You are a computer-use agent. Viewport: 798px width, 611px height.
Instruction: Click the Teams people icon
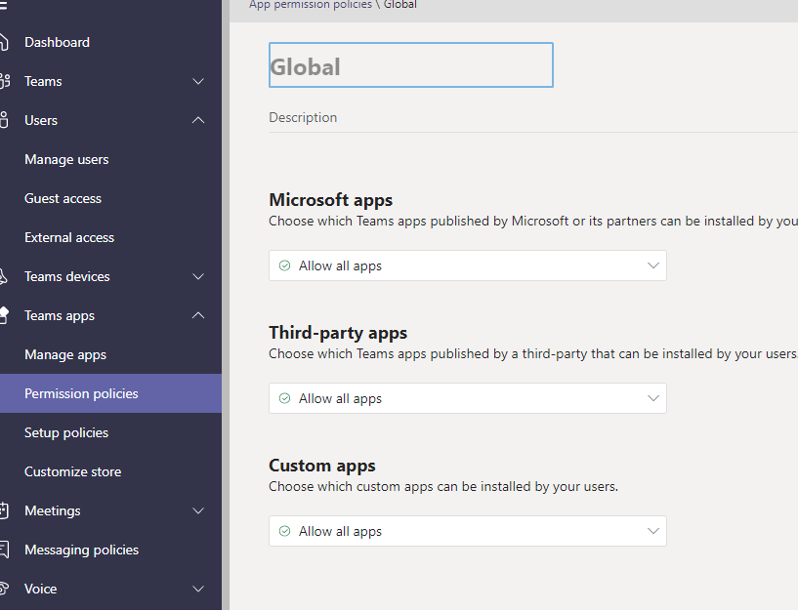click(x=5, y=81)
